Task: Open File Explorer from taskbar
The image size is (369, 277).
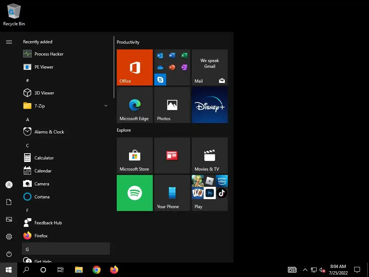Action: [79, 270]
